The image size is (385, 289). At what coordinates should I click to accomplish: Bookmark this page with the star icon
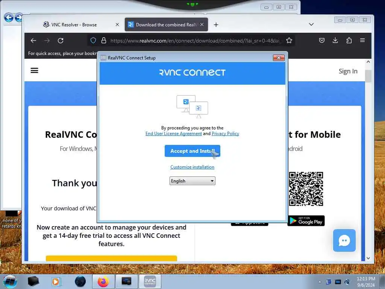[289, 41]
